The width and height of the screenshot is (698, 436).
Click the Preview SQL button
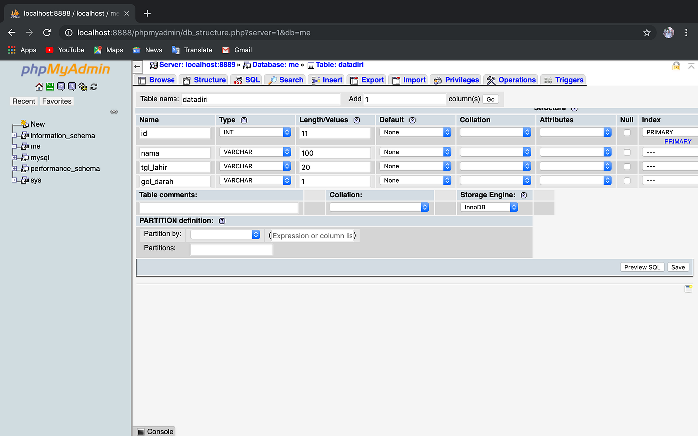pyautogui.click(x=642, y=267)
